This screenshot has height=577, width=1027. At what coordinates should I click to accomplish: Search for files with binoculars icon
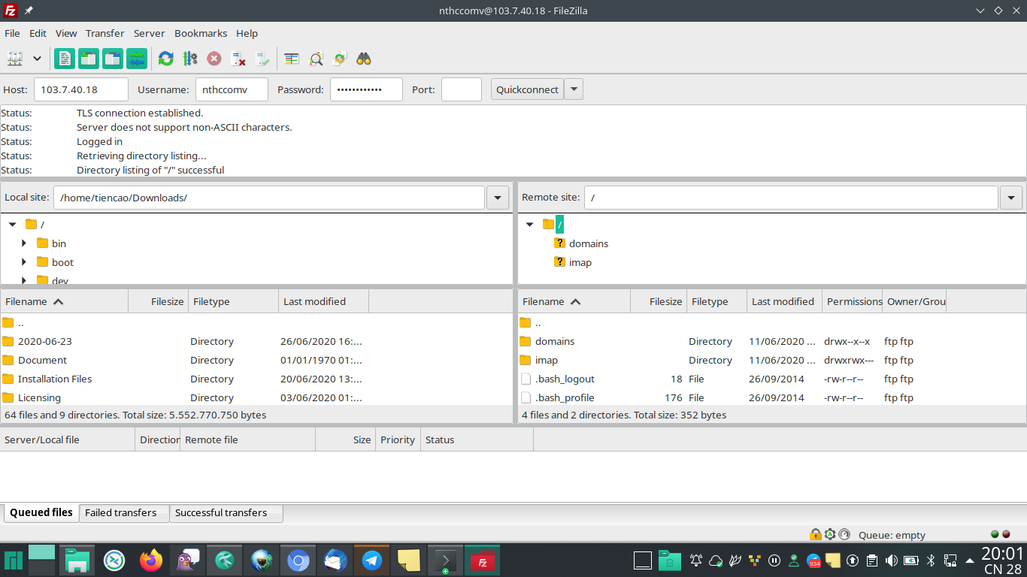(364, 59)
